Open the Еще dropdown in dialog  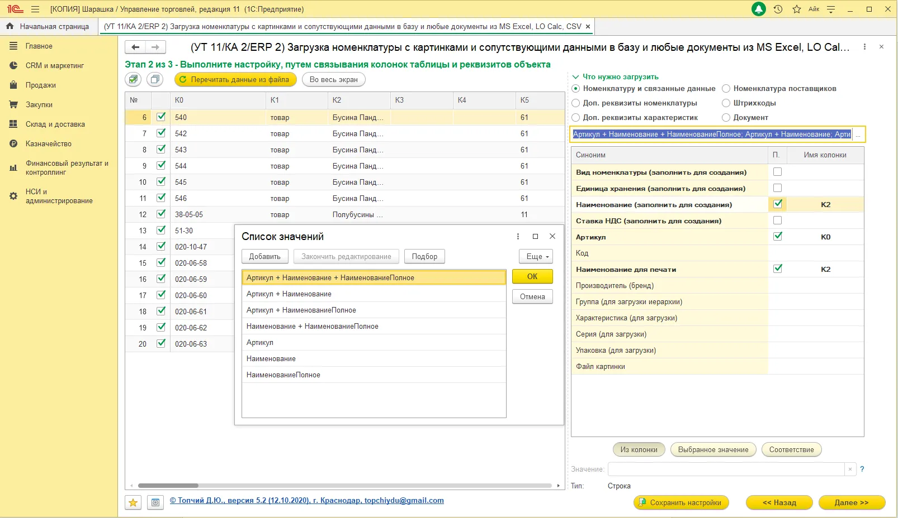536,256
